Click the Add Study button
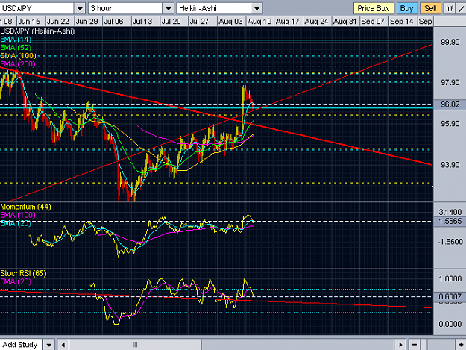The image size is (466, 350). click(x=22, y=345)
